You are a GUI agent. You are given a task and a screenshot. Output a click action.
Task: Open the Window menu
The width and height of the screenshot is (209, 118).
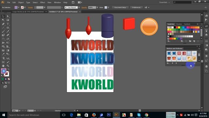click(x=57, y=2)
